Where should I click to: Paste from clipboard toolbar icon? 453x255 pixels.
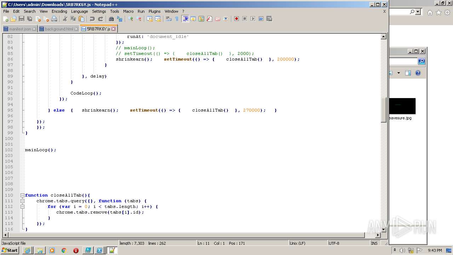click(x=81, y=19)
